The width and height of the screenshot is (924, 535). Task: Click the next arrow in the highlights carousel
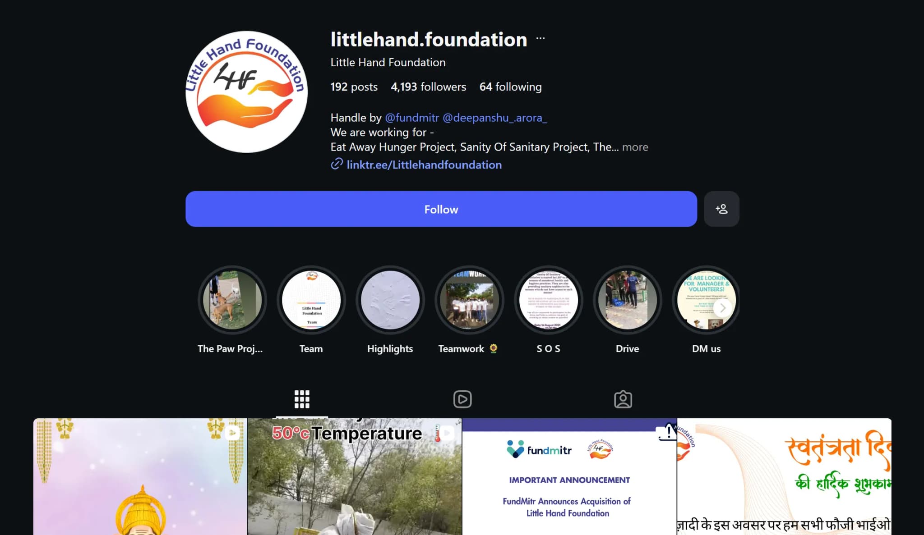(722, 308)
